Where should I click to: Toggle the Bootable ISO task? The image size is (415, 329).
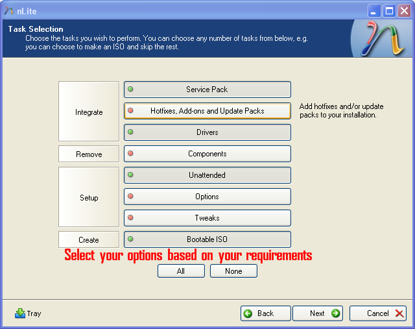(x=207, y=239)
